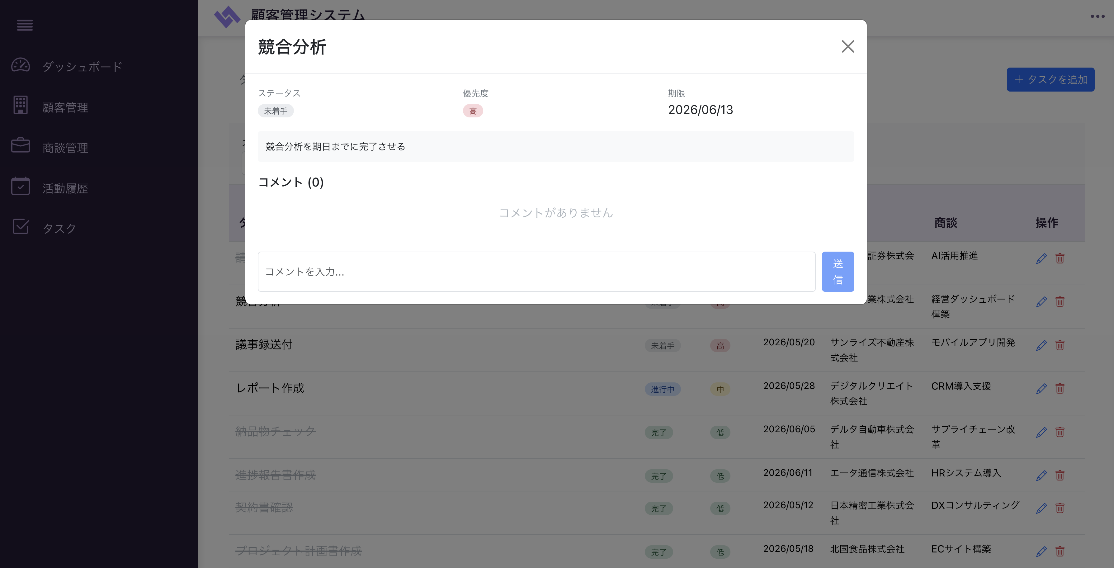The width and height of the screenshot is (1114, 568).
Task: Navigate to 商談管理 in the sidebar
Action: point(65,148)
